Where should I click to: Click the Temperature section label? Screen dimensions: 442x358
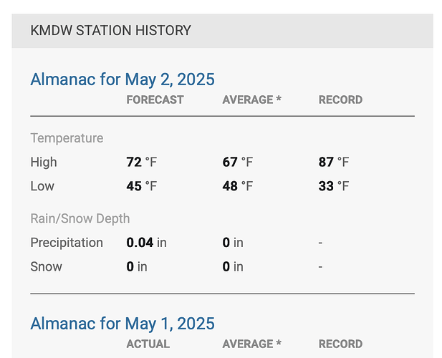67,138
